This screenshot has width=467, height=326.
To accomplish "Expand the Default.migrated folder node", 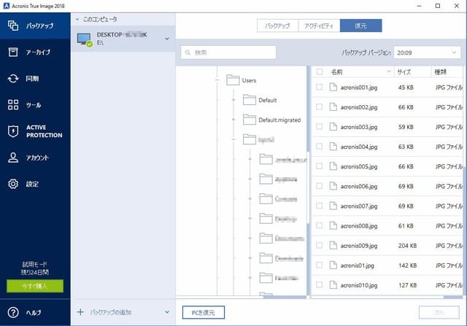I will pyautogui.click(x=233, y=120).
